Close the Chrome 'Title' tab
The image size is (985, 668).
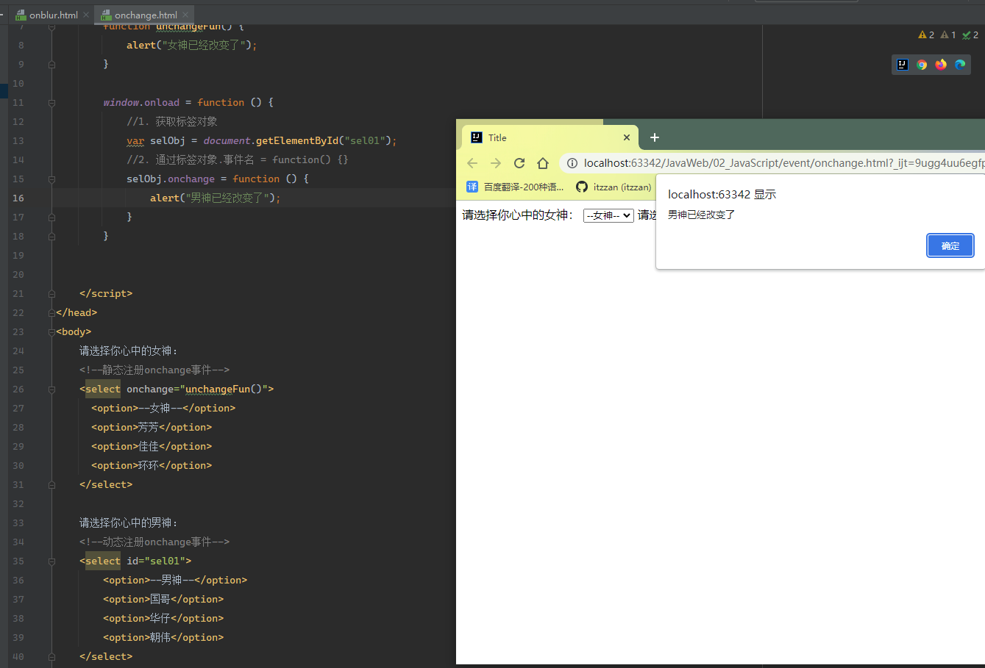(x=627, y=137)
